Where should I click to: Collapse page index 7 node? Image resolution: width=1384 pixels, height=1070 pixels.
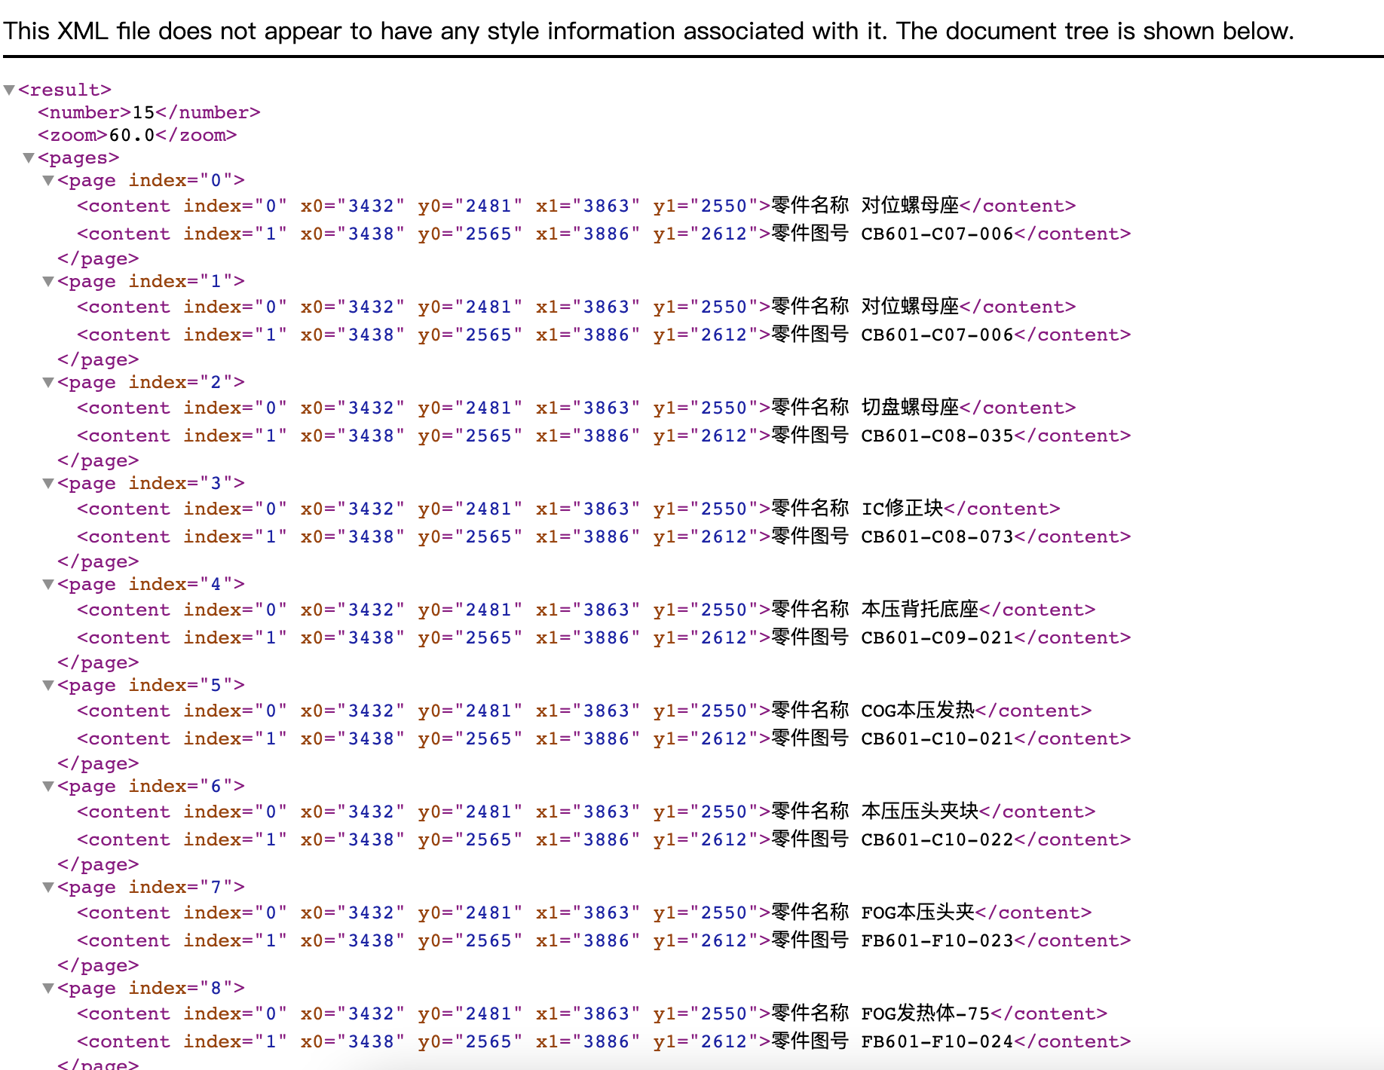click(48, 888)
